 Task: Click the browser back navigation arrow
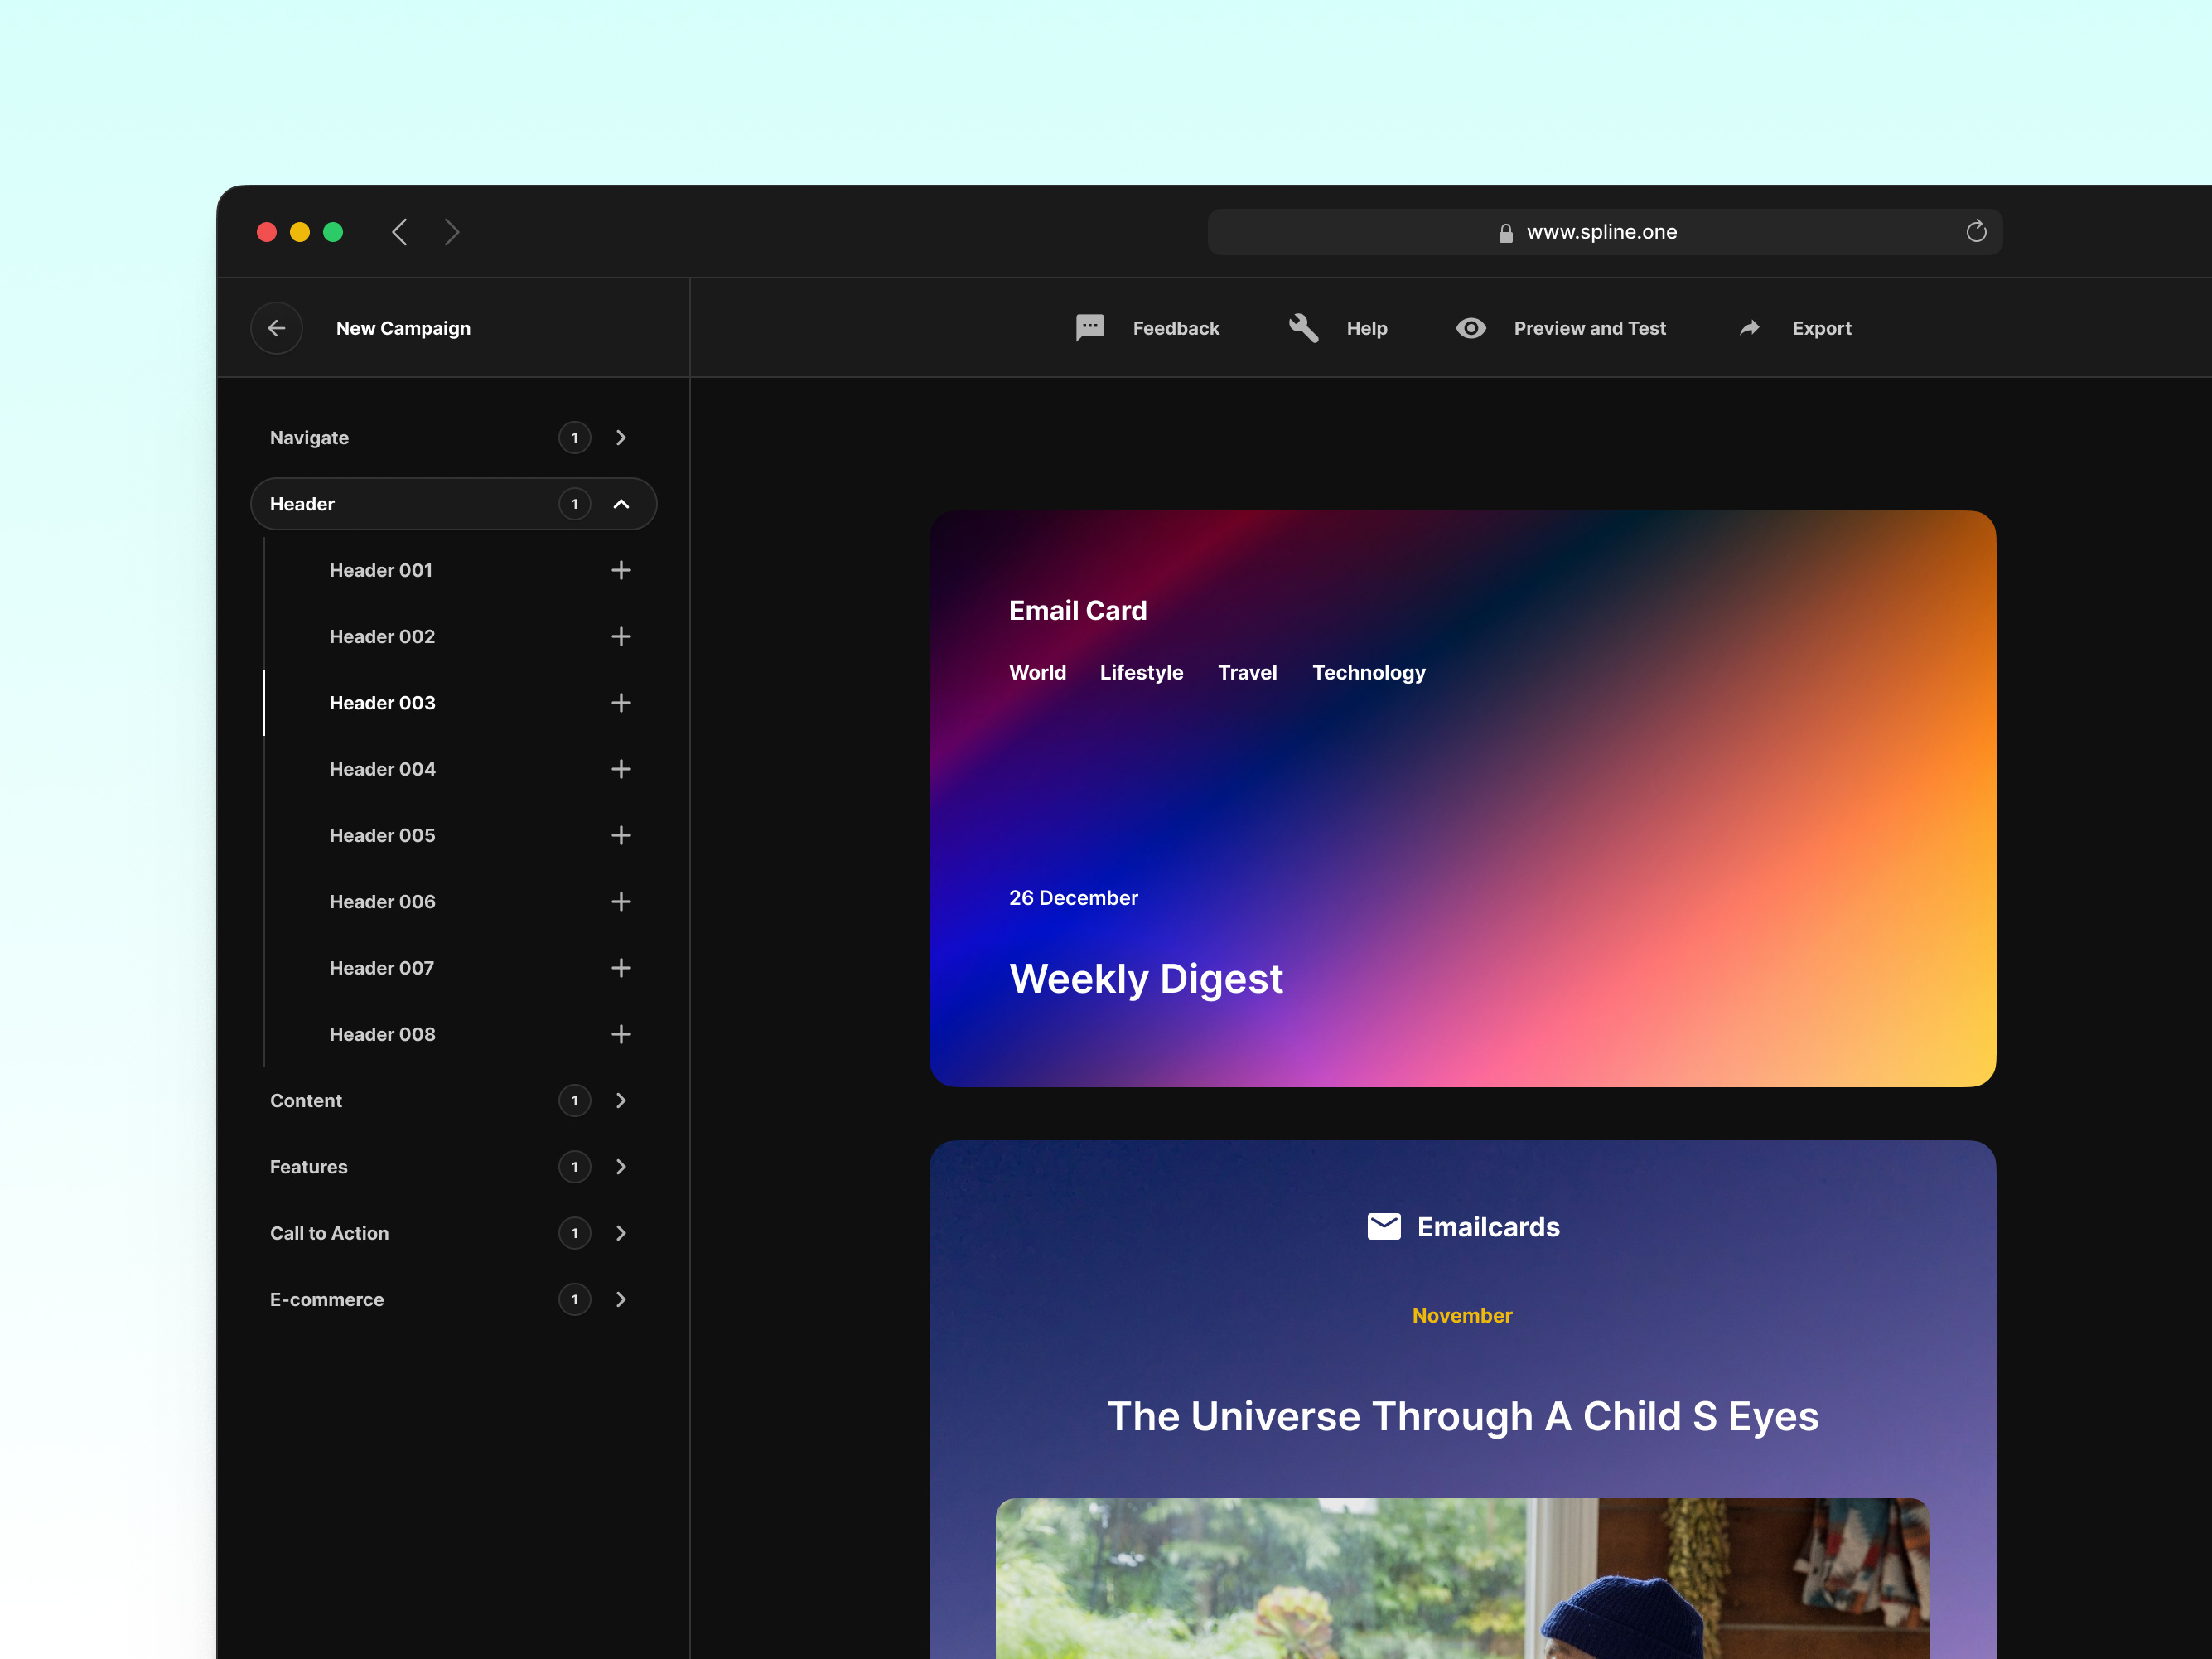(400, 231)
